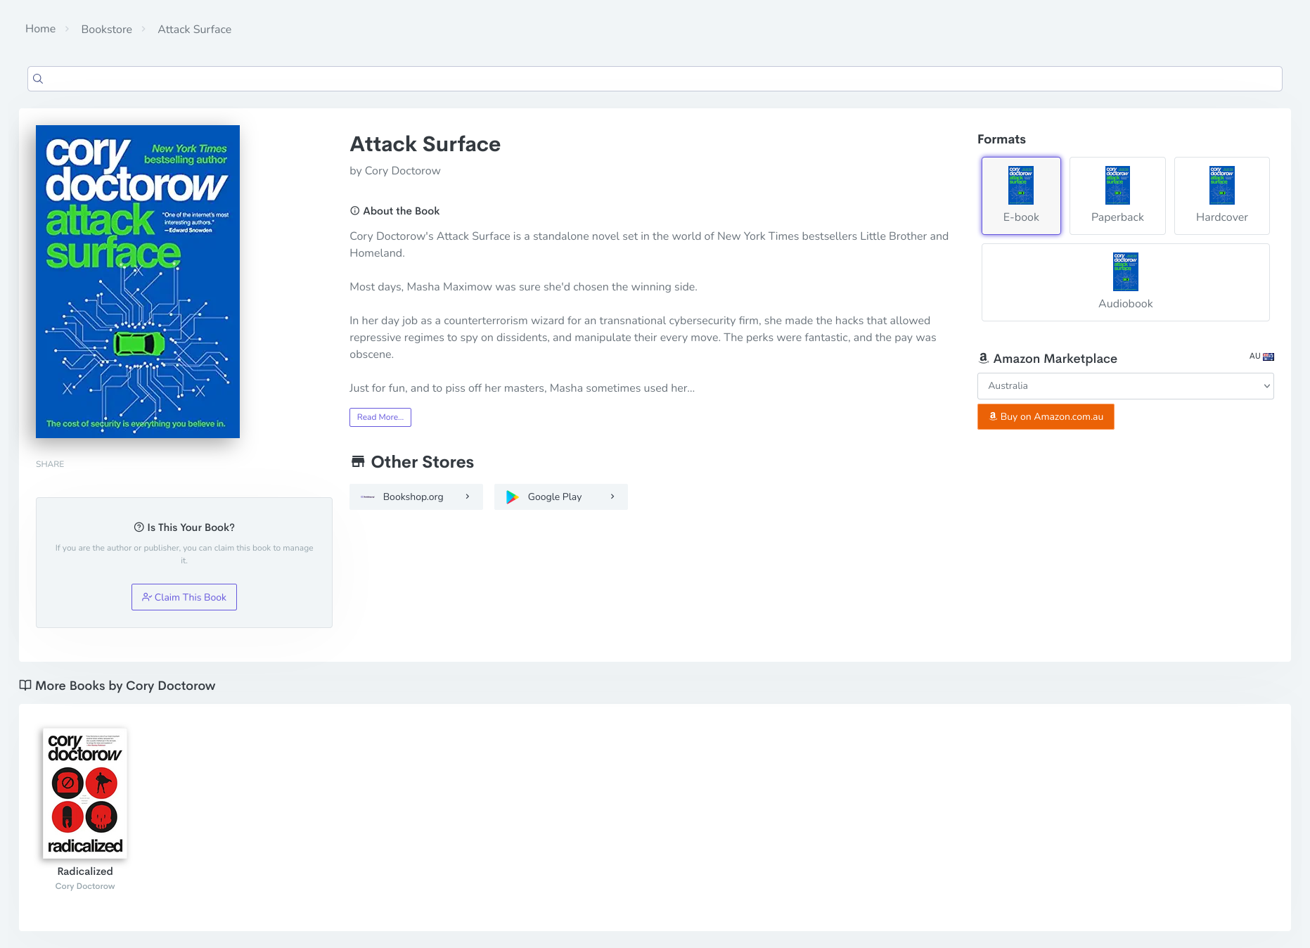
Task: Open the Radicalized book thumbnail
Action: click(84, 793)
